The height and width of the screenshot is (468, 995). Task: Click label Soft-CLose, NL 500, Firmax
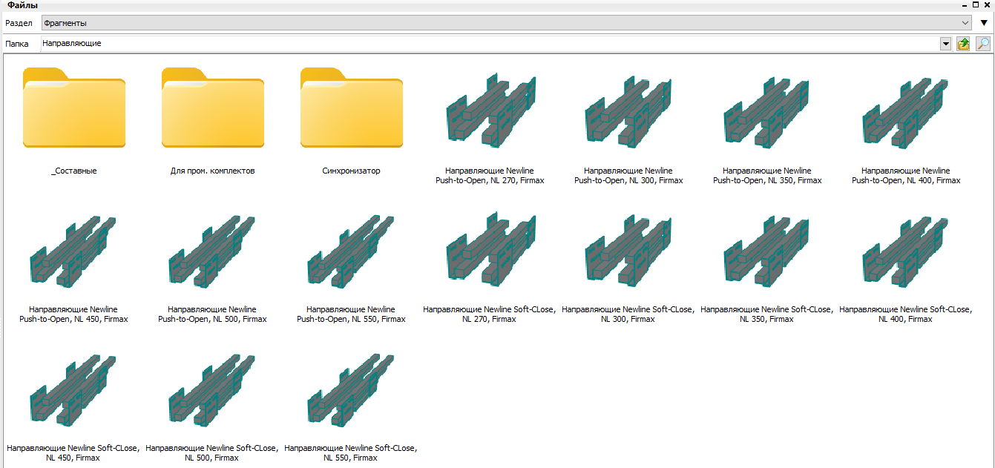click(212, 453)
